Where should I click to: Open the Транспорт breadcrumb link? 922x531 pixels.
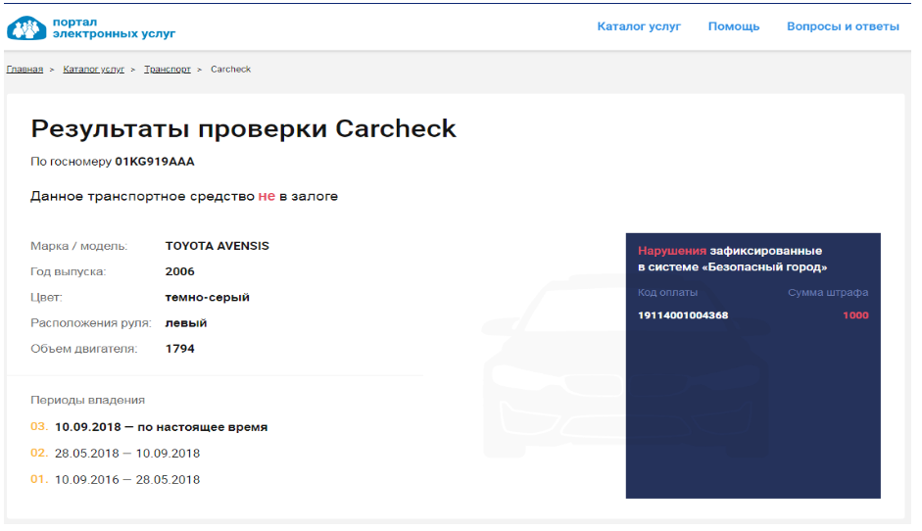[168, 70]
